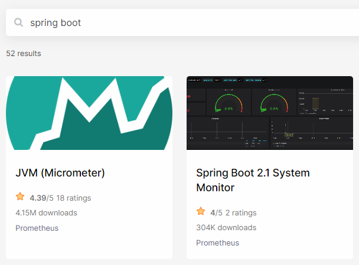359x265 pixels.
Task: Click the '18 ratings' text
Action: click(x=74, y=198)
